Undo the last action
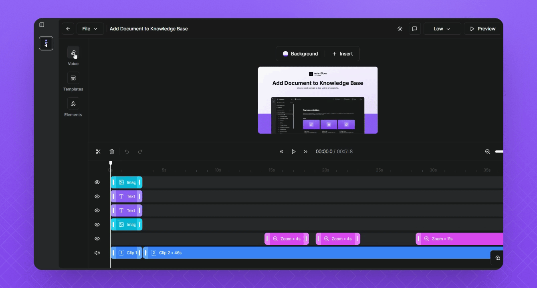The height and width of the screenshot is (288, 537). click(x=127, y=152)
